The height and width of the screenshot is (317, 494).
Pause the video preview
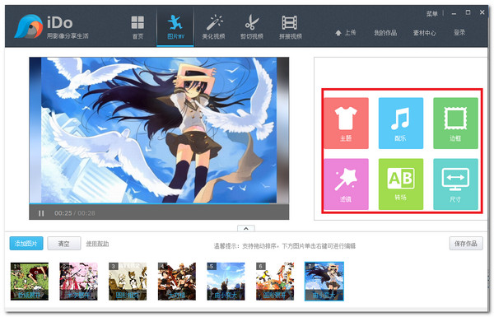point(41,213)
